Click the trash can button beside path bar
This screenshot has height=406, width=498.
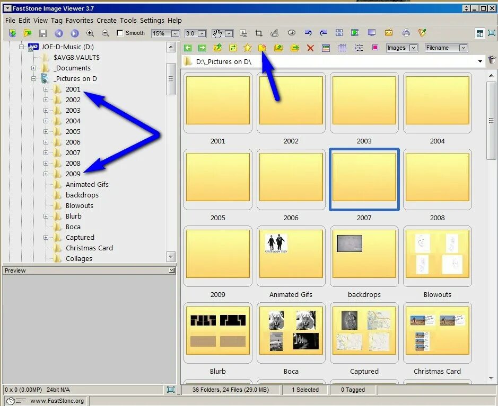click(492, 60)
